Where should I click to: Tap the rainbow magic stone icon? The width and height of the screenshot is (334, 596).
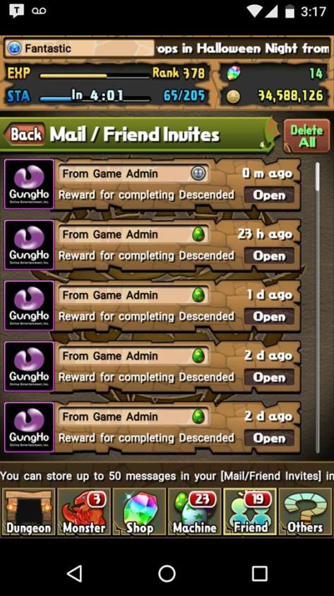coord(233,73)
